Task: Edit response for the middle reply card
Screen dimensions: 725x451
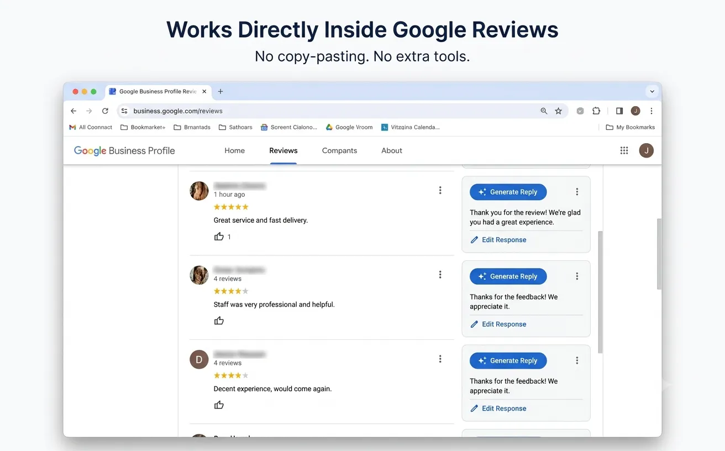Action: pos(498,324)
